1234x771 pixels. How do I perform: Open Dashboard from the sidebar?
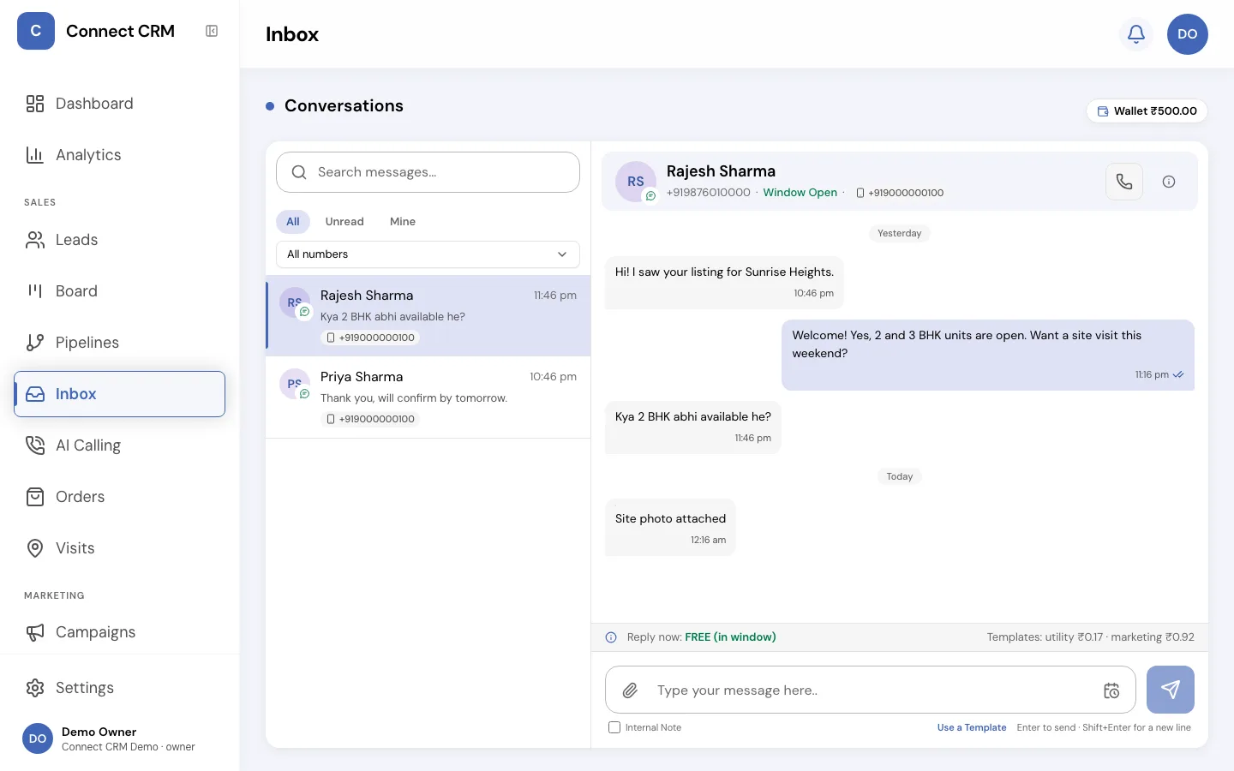pos(119,104)
